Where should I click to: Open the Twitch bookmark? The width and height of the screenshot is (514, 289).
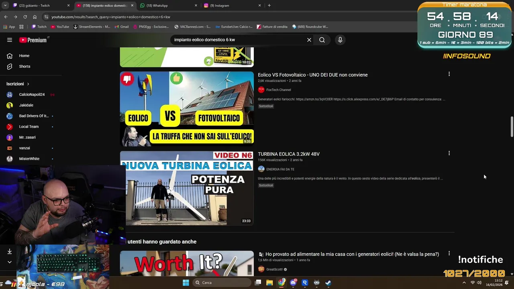pos(39,27)
